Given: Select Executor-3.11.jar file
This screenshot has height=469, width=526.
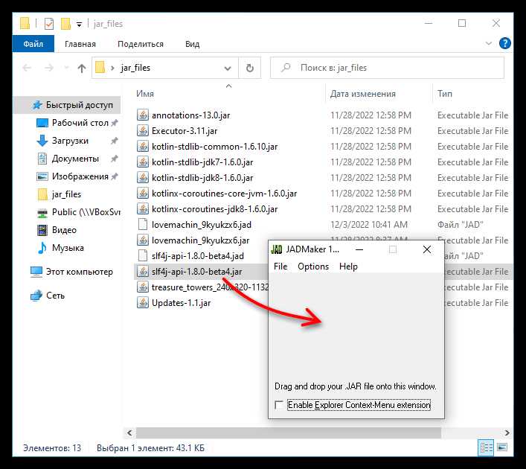Looking at the screenshot, I should point(185,131).
